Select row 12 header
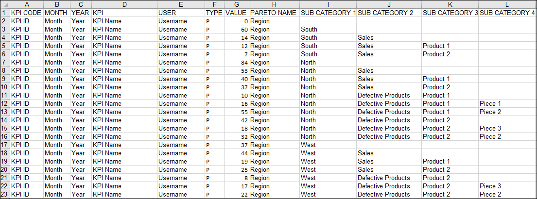Image resolution: width=537 pixels, height=199 pixels. (x=5, y=103)
